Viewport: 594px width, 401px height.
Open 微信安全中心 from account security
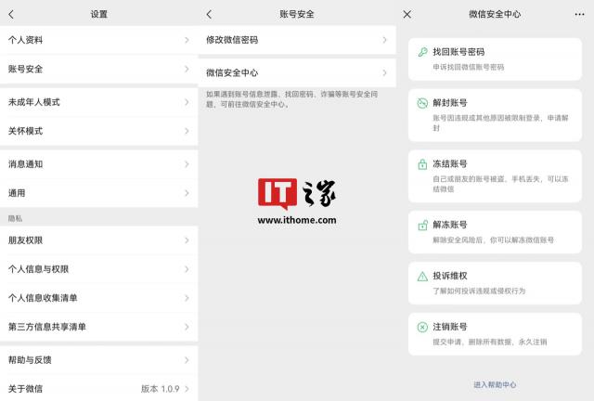297,72
